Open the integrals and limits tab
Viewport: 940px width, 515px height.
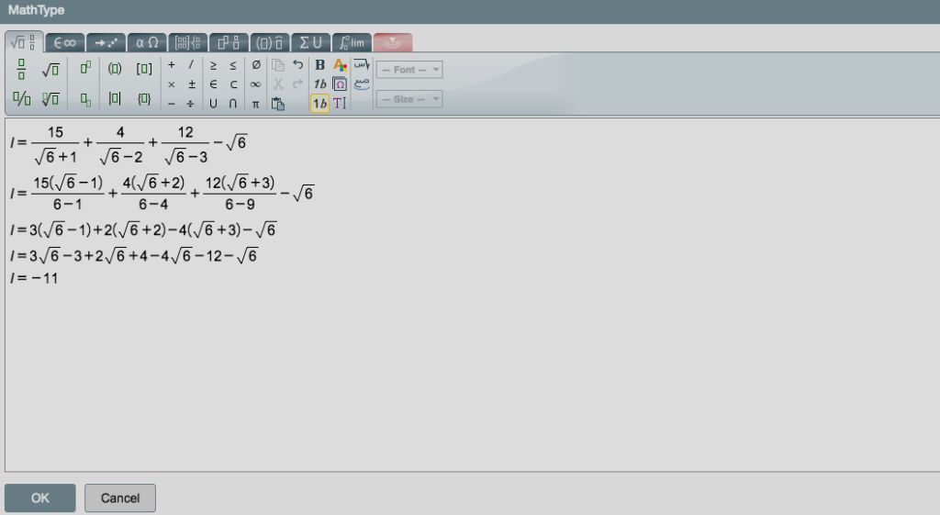click(x=352, y=42)
